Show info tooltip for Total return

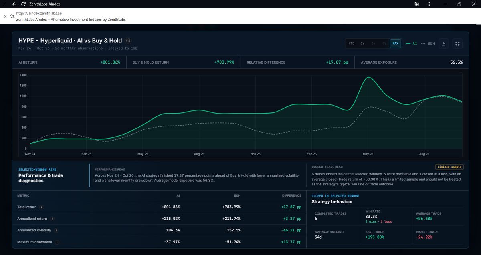pyautogui.click(x=42, y=207)
